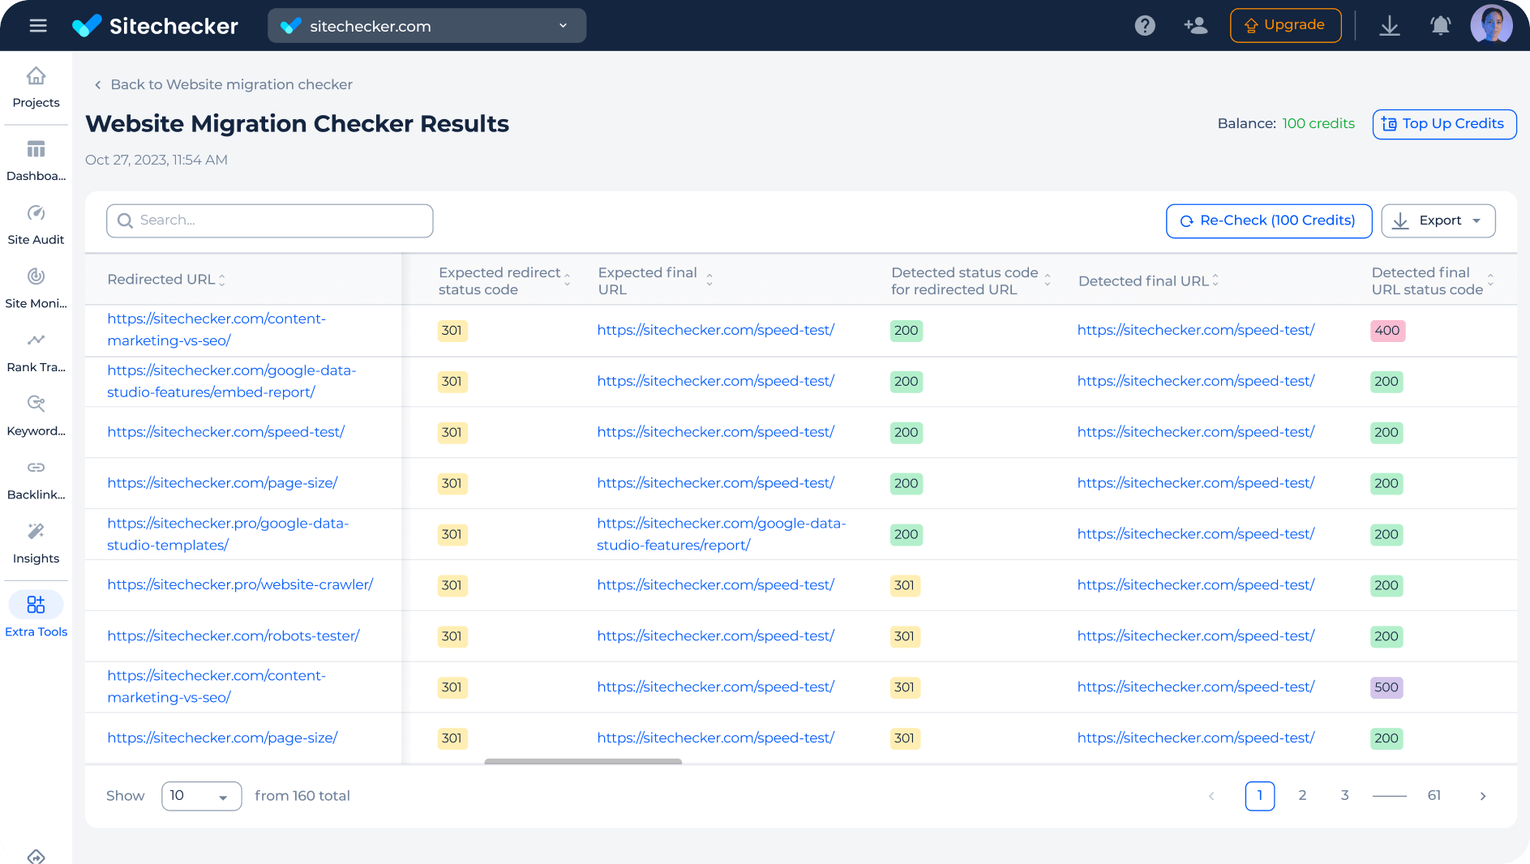Image resolution: width=1530 pixels, height=864 pixels.
Task: Open the hamburger menu
Action: point(38,26)
